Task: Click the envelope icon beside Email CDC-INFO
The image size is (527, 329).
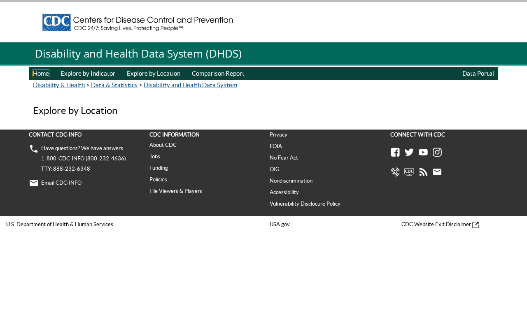Action: [x=34, y=183]
